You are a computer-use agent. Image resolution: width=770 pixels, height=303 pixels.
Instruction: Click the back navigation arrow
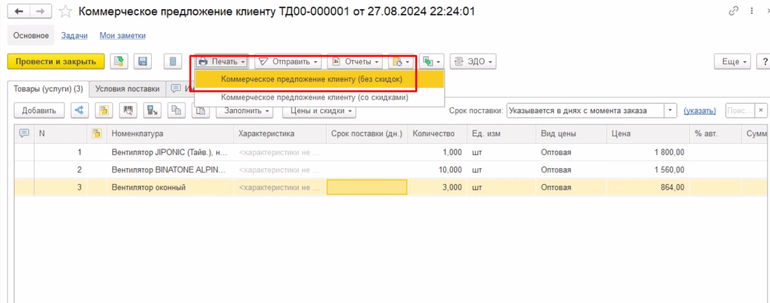coord(19,11)
